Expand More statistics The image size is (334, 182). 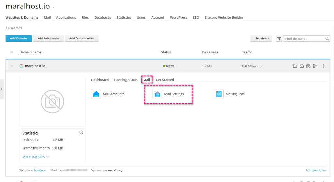(x=35, y=157)
